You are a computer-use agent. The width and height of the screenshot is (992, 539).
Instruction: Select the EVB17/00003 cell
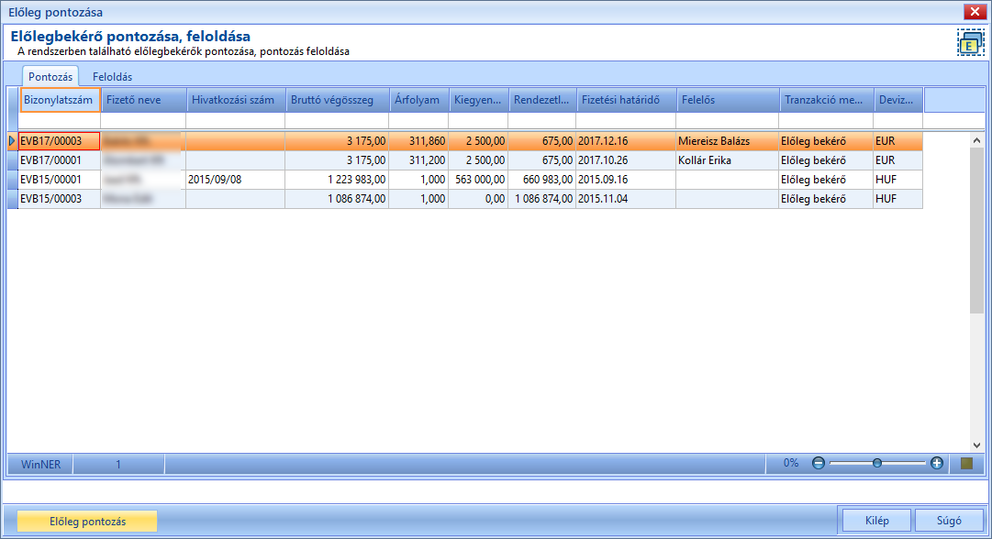point(60,141)
